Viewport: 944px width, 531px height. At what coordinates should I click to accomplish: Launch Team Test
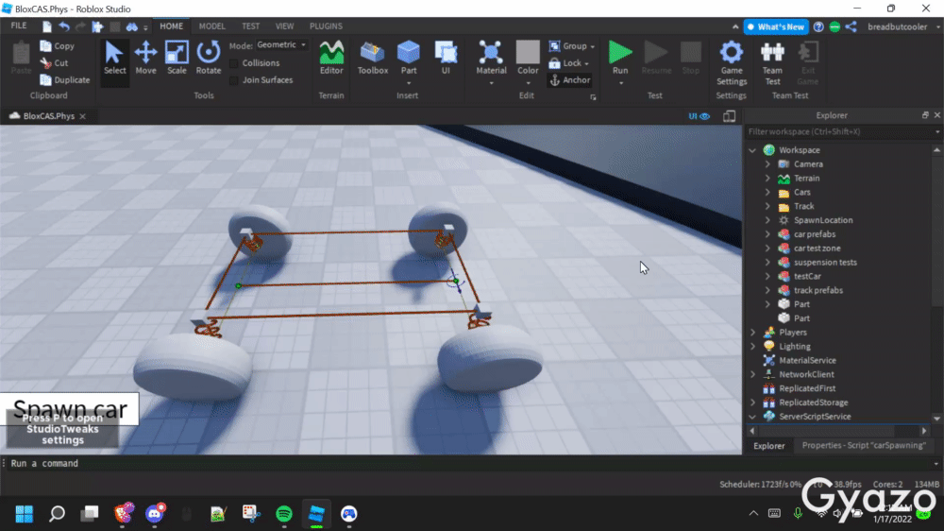point(772,63)
